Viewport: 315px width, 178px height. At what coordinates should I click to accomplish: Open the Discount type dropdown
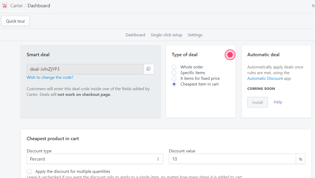95,159
